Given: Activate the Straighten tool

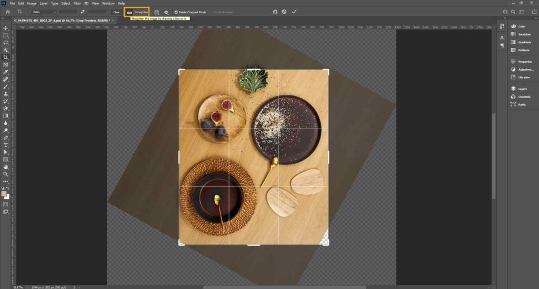Looking at the screenshot, I should pyautogui.click(x=137, y=12).
